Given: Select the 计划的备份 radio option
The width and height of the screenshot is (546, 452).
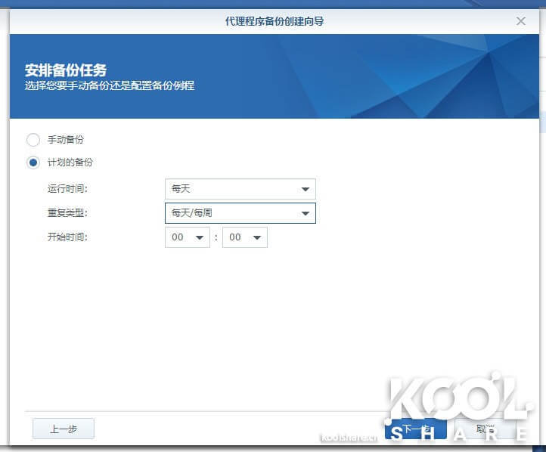Looking at the screenshot, I should (33, 163).
